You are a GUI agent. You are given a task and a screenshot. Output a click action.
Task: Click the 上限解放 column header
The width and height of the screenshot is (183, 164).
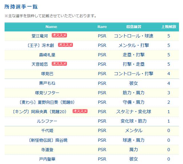coord(169,27)
